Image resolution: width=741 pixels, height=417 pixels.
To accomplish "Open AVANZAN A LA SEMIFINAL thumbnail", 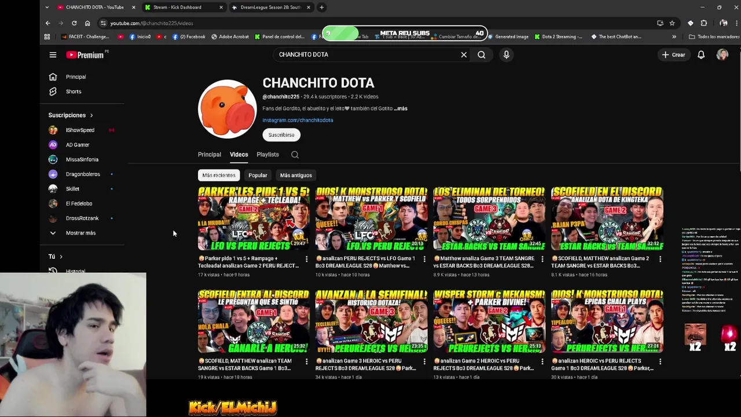I will (x=371, y=321).
